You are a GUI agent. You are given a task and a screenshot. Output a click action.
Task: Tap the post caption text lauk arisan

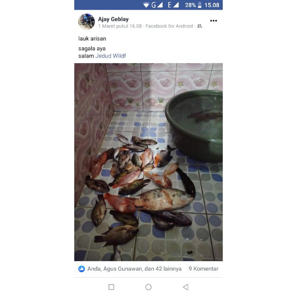92,39
